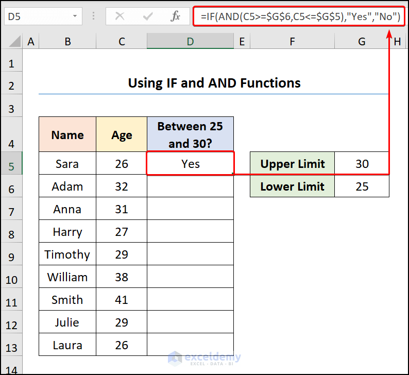Select Adam's age cell showing 32
The width and height of the screenshot is (409, 375).
coord(122,186)
